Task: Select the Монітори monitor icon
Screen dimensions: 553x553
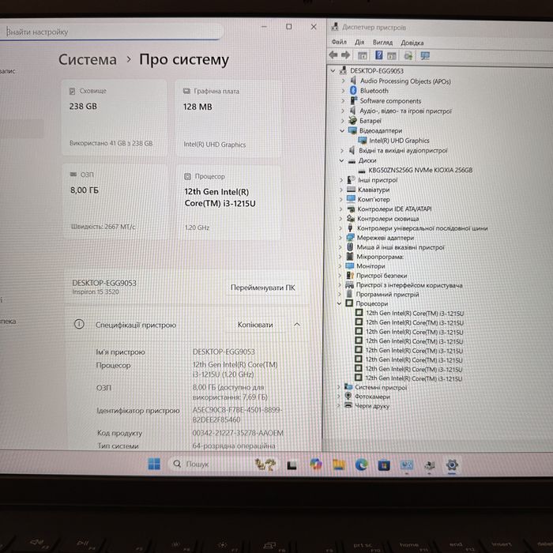Action: click(349, 266)
